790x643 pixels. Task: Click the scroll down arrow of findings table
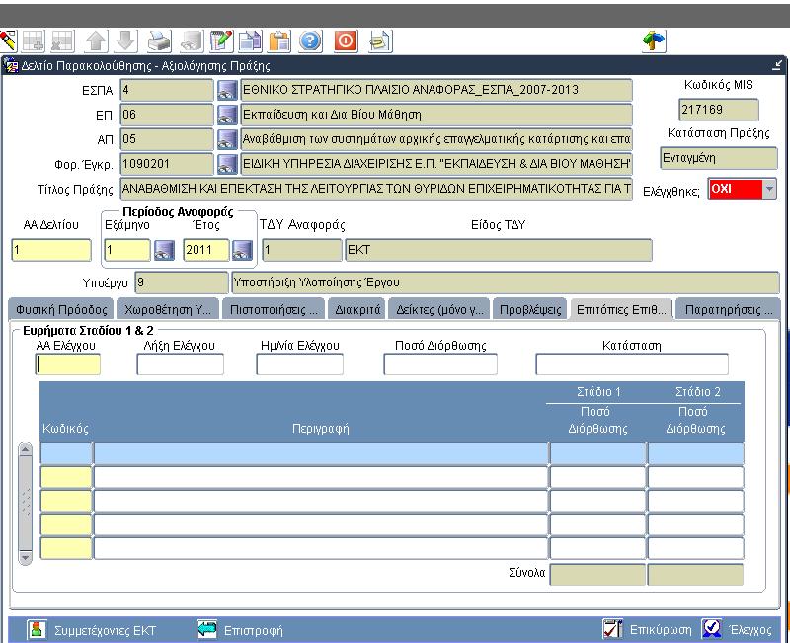pos(26,557)
